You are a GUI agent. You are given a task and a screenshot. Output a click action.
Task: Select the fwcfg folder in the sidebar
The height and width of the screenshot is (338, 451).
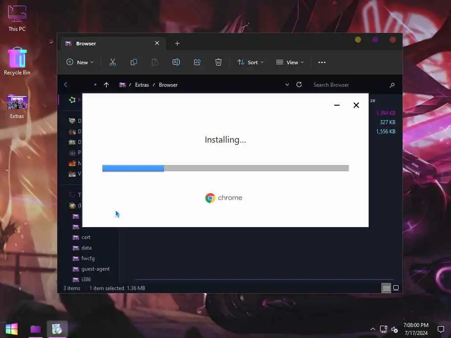click(88, 258)
